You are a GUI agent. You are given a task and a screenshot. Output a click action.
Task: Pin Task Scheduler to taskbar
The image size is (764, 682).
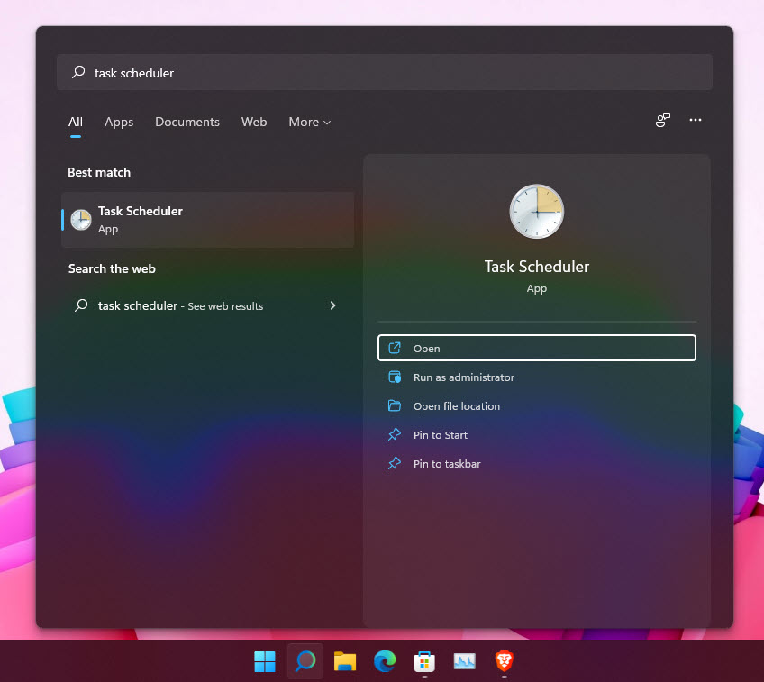(x=536, y=463)
